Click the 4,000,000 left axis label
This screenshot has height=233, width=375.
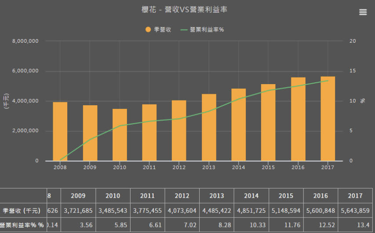click(x=25, y=101)
